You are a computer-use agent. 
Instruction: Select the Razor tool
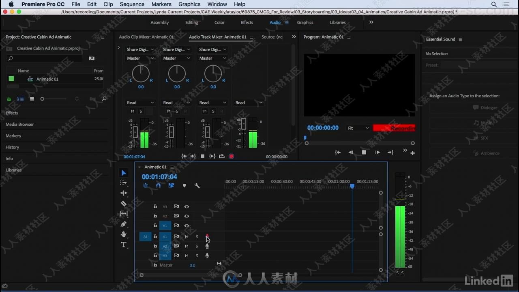pyautogui.click(x=124, y=204)
